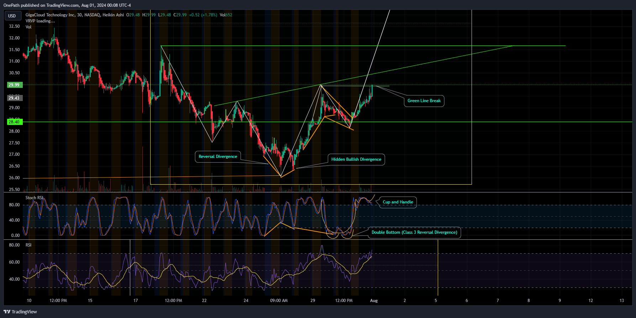Screen dimensions: 636x318
Task: Click the 09:00 AM time axis label
Action: pos(279,301)
